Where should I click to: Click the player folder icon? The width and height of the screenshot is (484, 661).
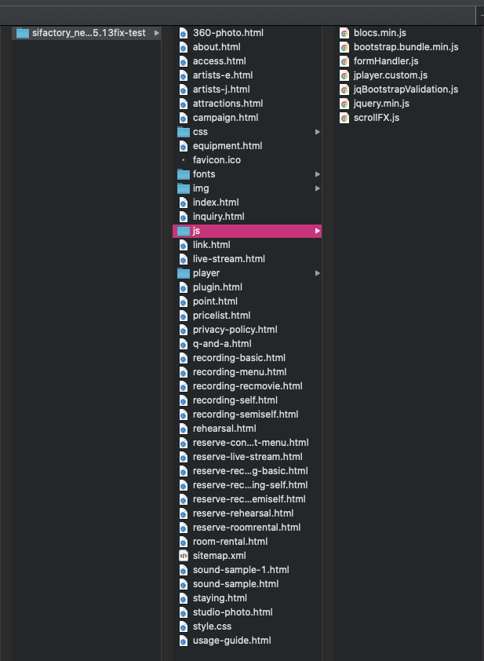(x=184, y=273)
